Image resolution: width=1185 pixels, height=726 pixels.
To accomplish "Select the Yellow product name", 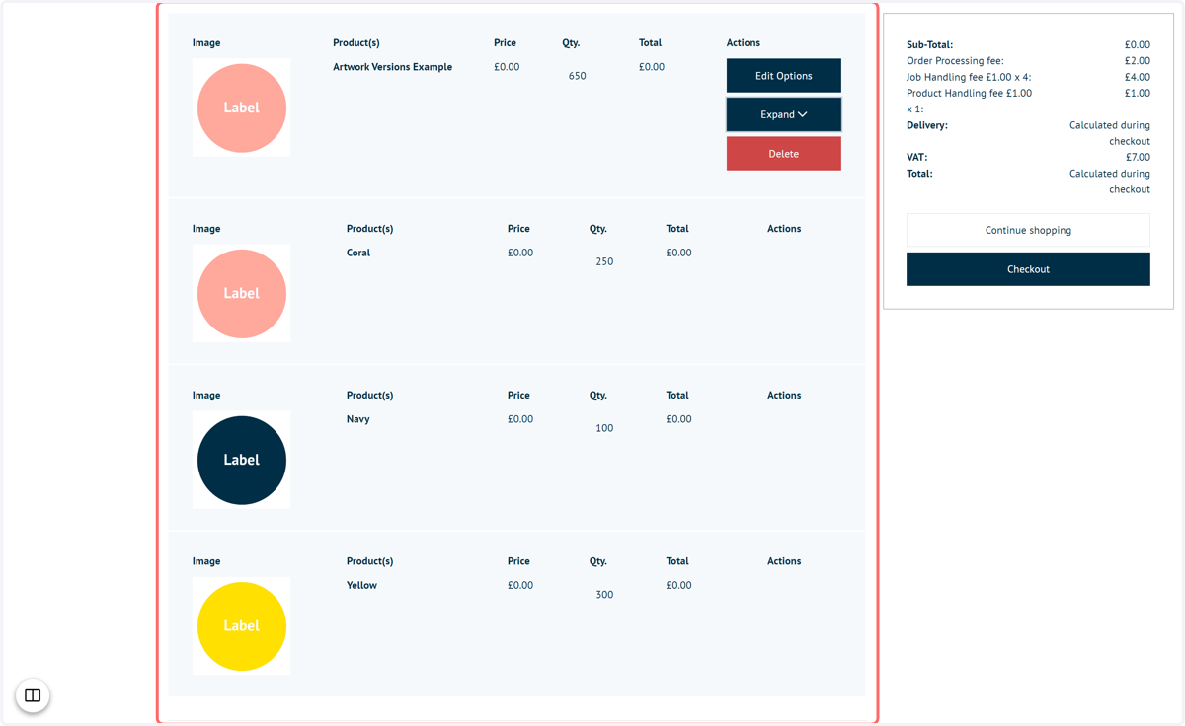I will click(361, 585).
